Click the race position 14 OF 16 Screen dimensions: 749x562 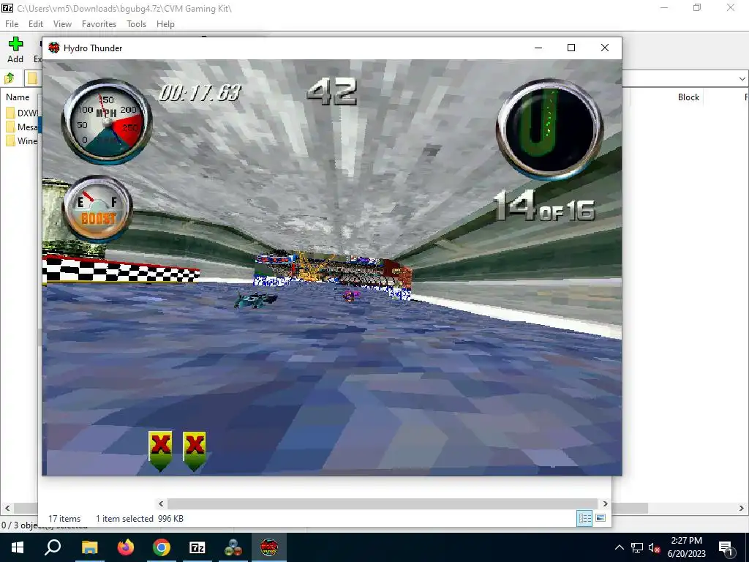[544, 206]
